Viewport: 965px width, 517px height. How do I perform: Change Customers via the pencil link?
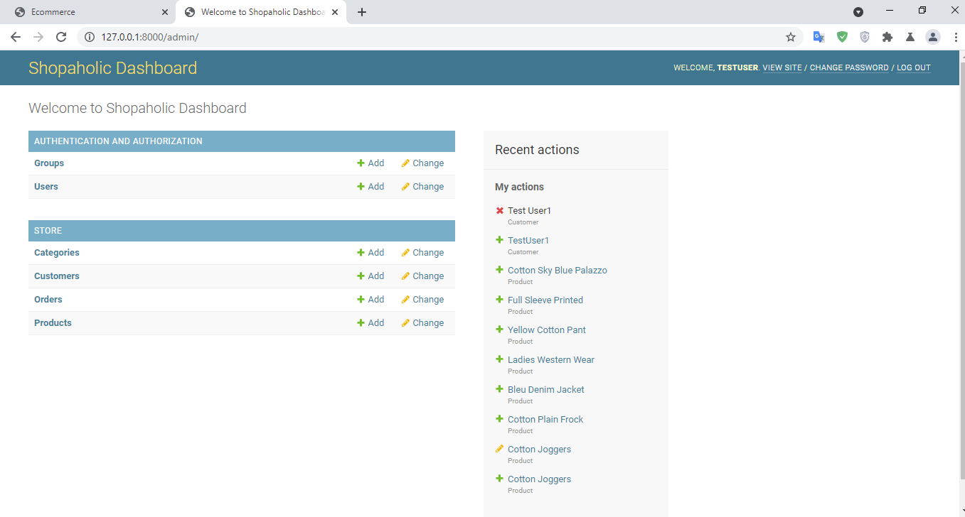(x=422, y=276)
